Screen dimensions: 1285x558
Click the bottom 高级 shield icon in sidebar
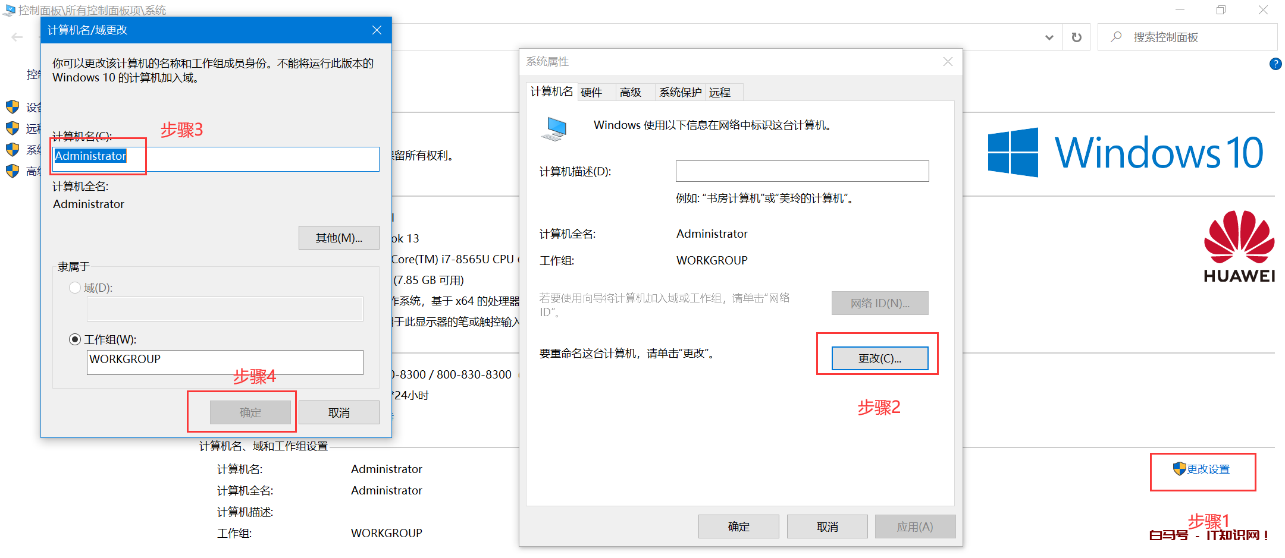point(12,171)
